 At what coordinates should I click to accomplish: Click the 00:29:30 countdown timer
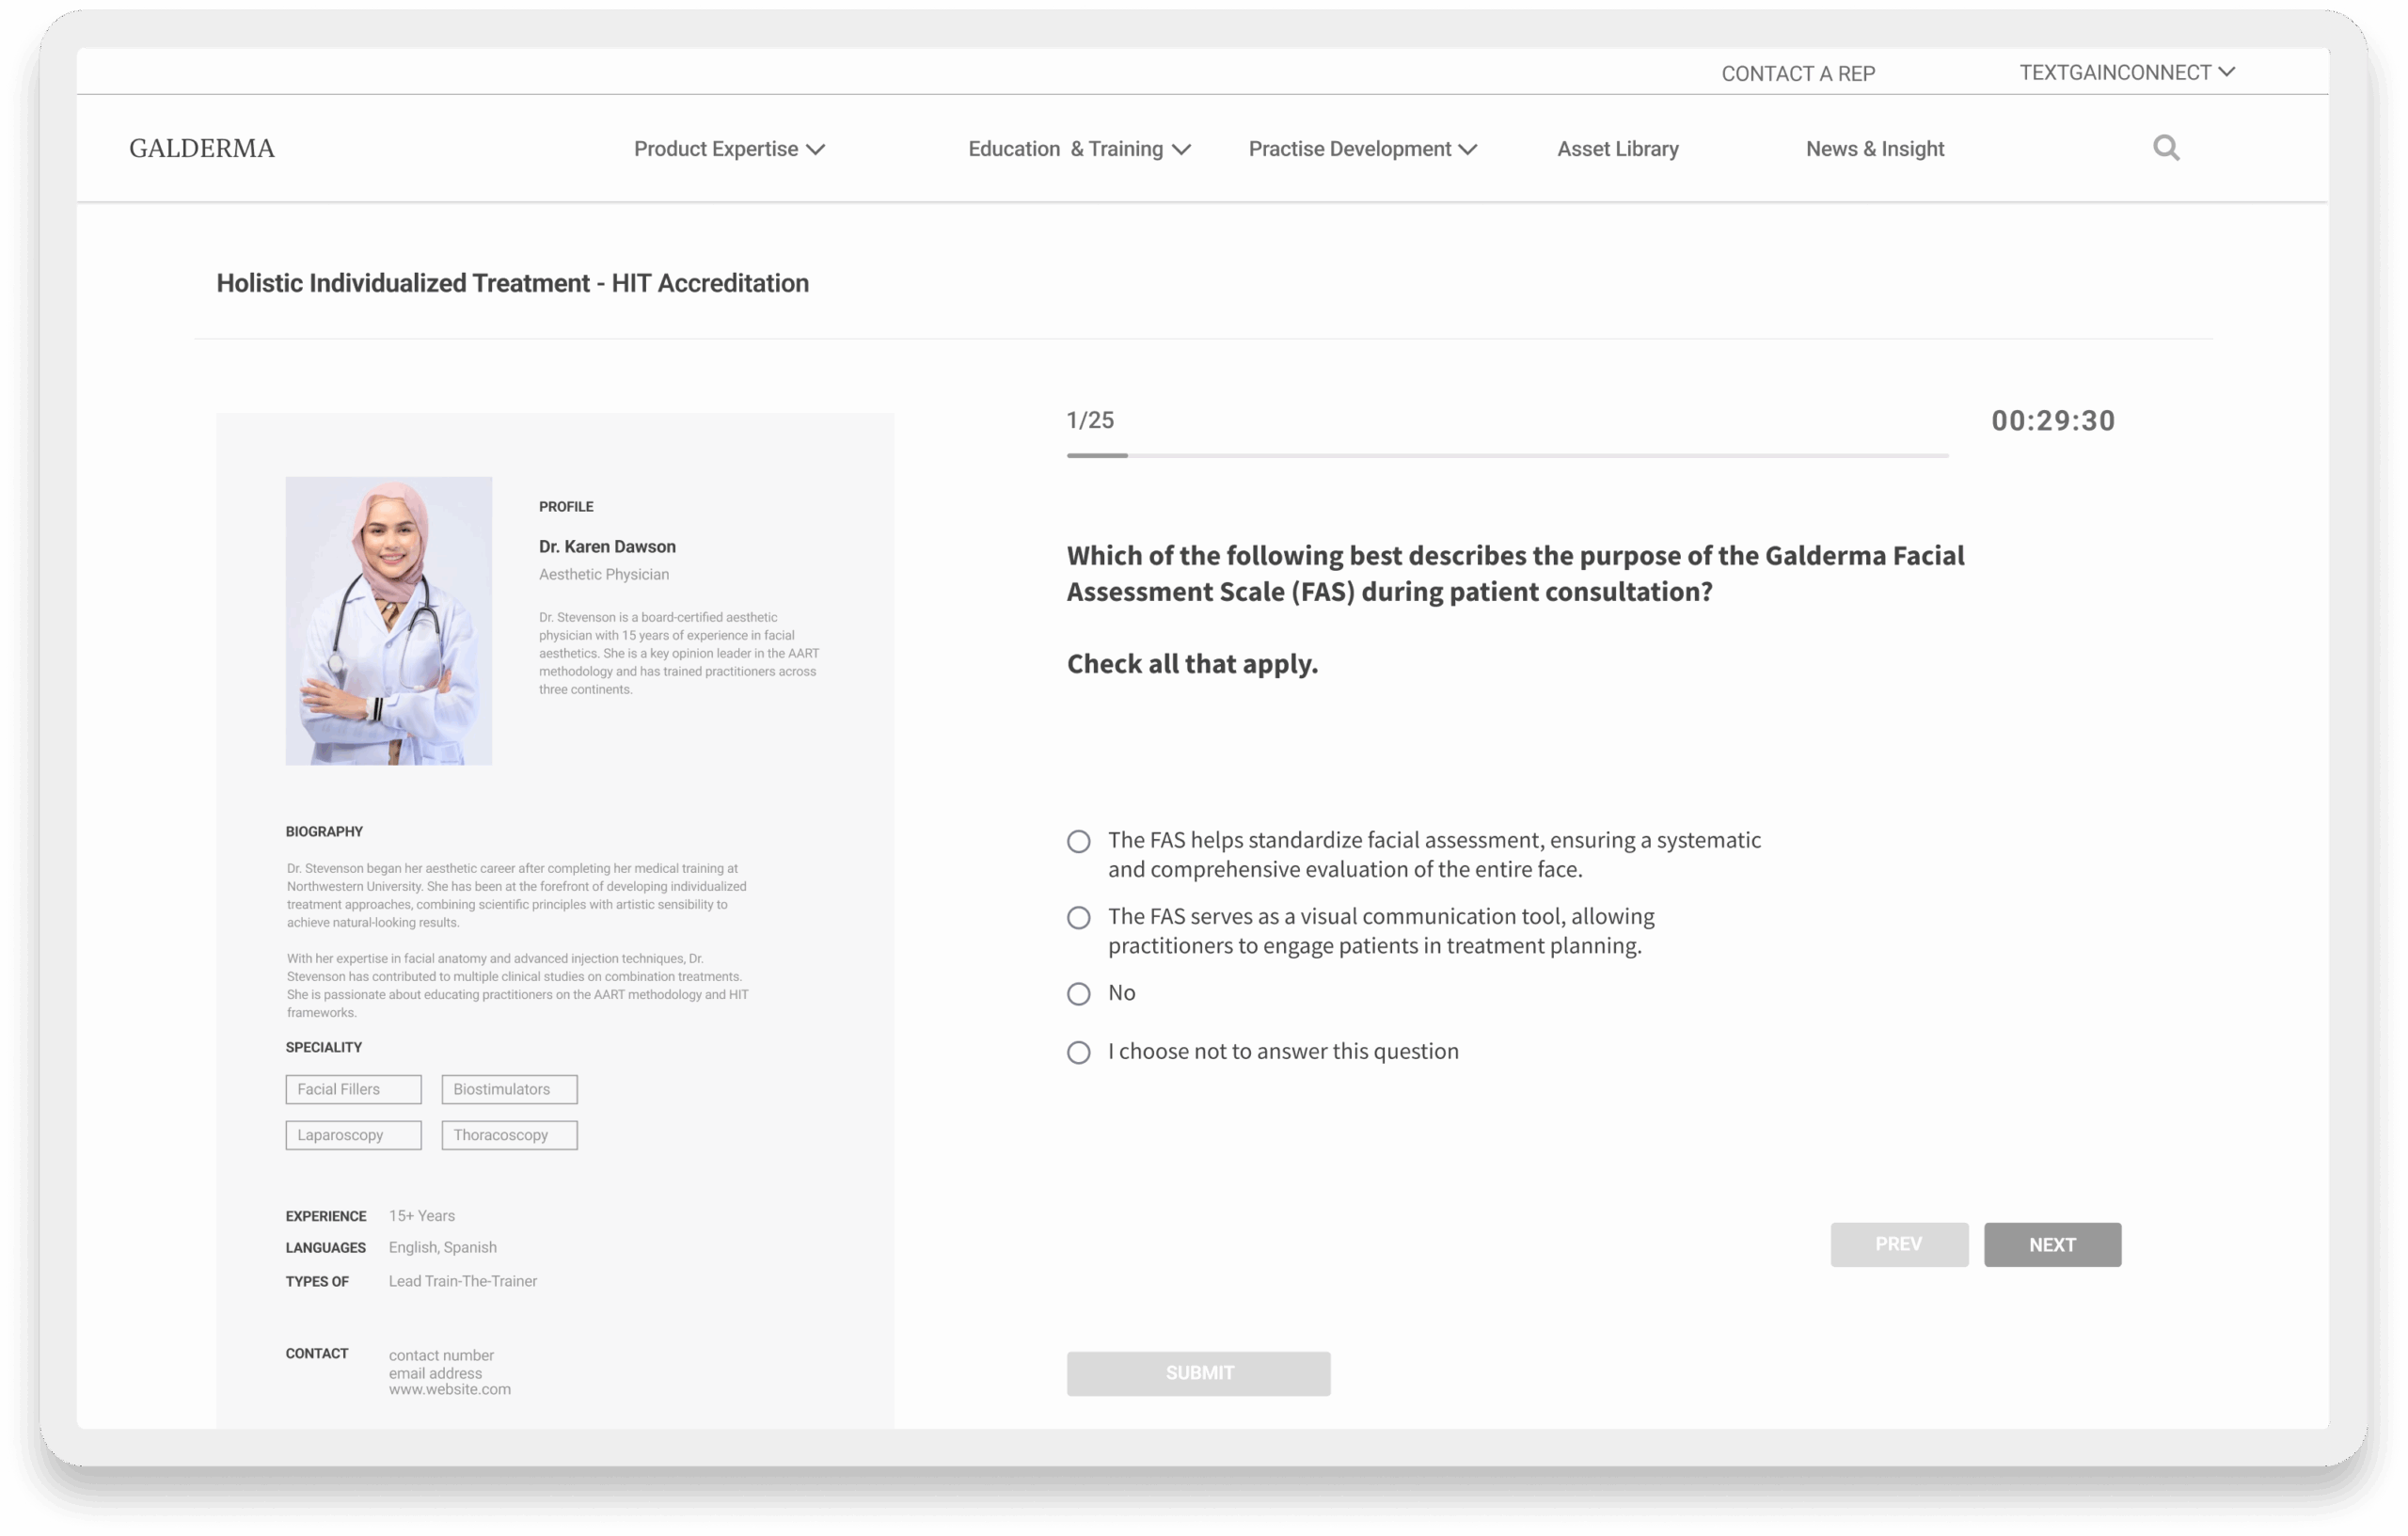[2053, 421]
